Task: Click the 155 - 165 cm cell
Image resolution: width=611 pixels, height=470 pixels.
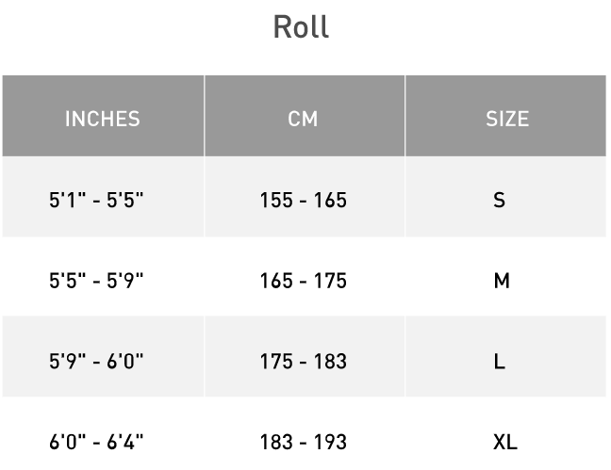Action: [303, 200]
